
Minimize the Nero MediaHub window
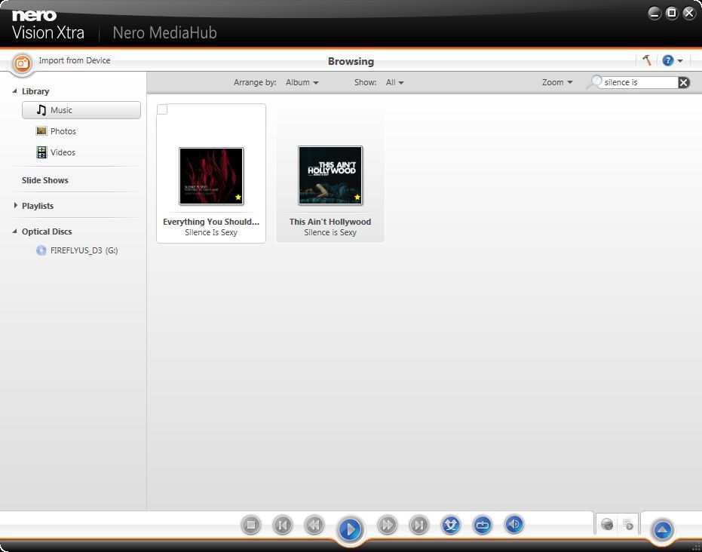click(654, 13)
